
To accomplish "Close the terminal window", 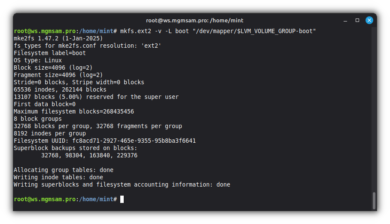I will point(369,20).
